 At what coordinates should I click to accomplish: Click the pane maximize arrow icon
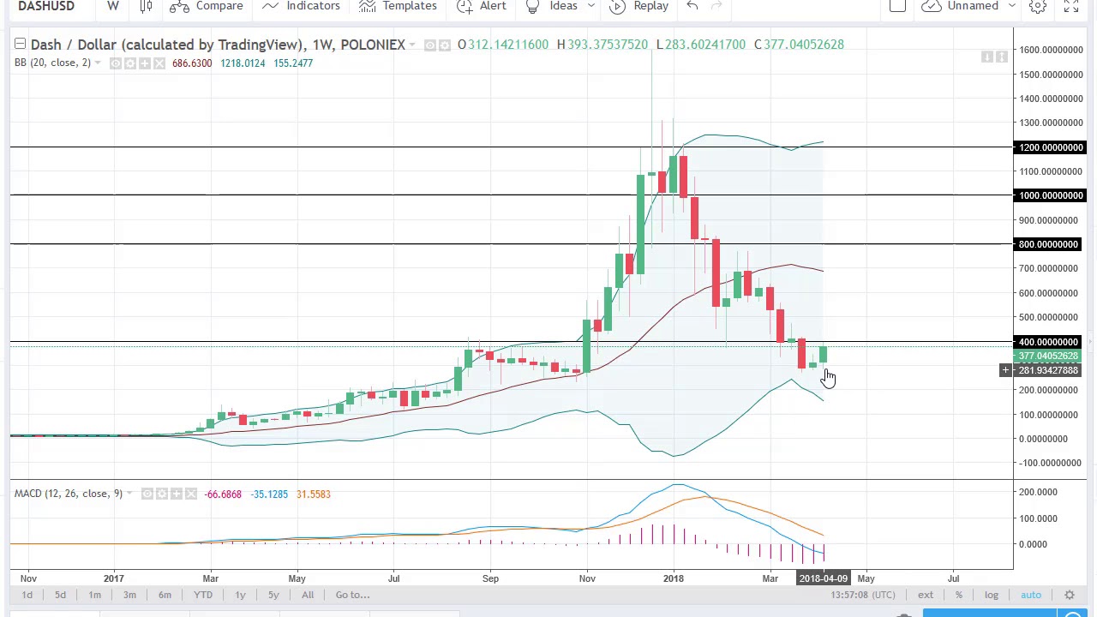point(1001,57)
